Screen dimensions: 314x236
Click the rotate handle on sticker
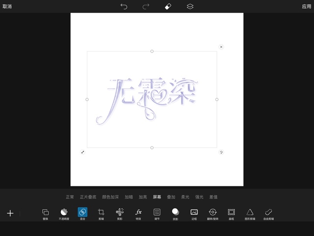click(x=221, y=152)
